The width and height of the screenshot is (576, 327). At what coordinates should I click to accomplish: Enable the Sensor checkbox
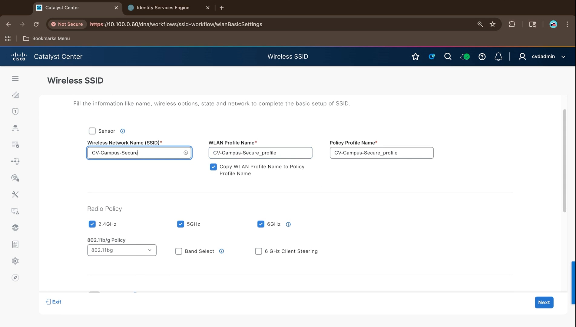[x=92, y=131]
